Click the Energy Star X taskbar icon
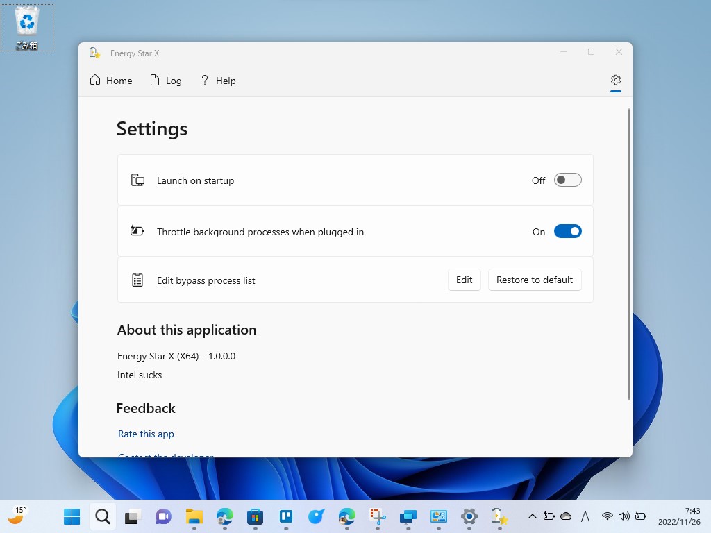This screenshot has width=711, height=533. point(499,516)
